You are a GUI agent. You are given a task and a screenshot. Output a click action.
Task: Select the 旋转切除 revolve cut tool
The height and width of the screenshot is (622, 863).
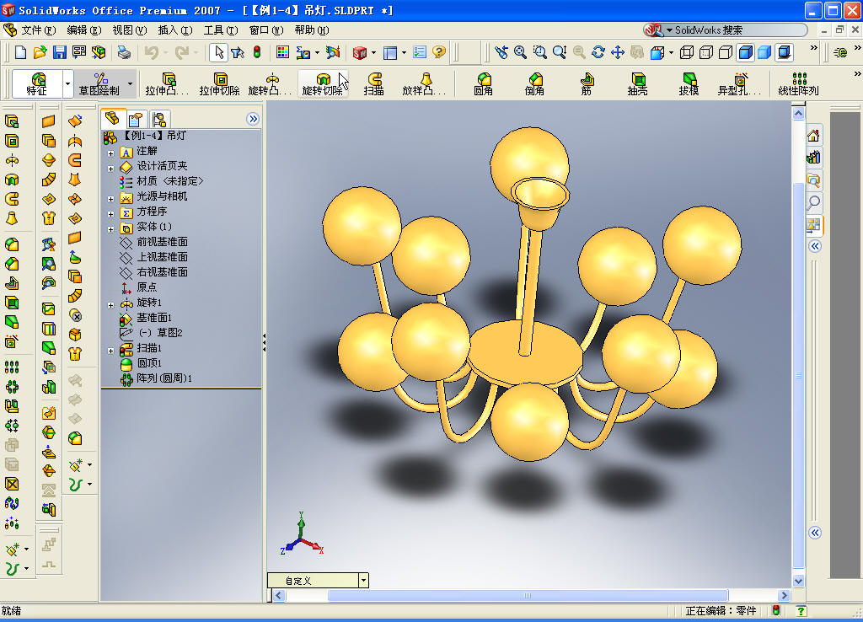(x=322, y=83)
